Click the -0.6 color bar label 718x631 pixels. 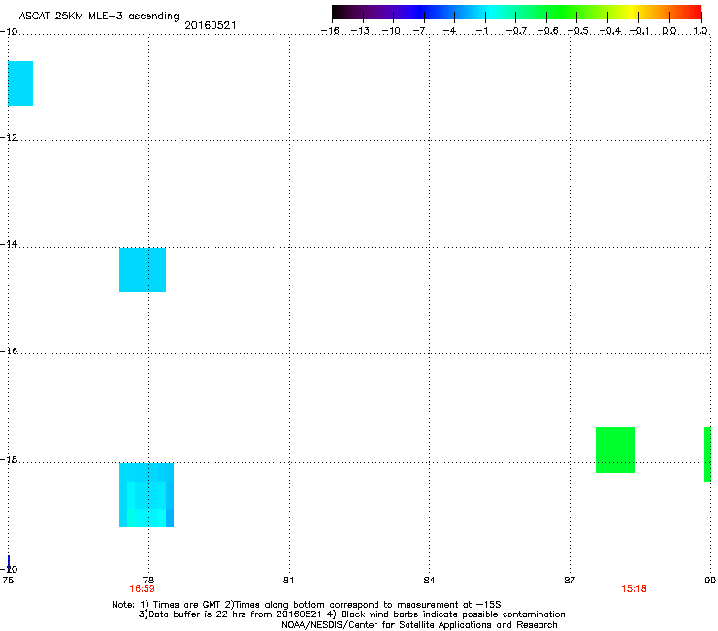tap(547, 31)
